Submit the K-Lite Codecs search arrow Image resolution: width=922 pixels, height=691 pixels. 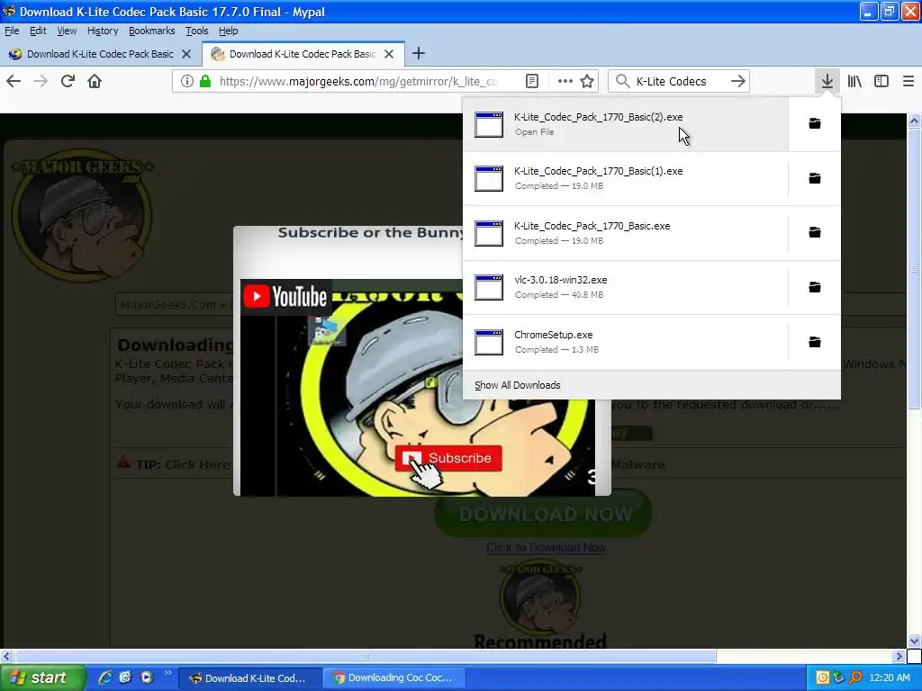coord(738,81)
